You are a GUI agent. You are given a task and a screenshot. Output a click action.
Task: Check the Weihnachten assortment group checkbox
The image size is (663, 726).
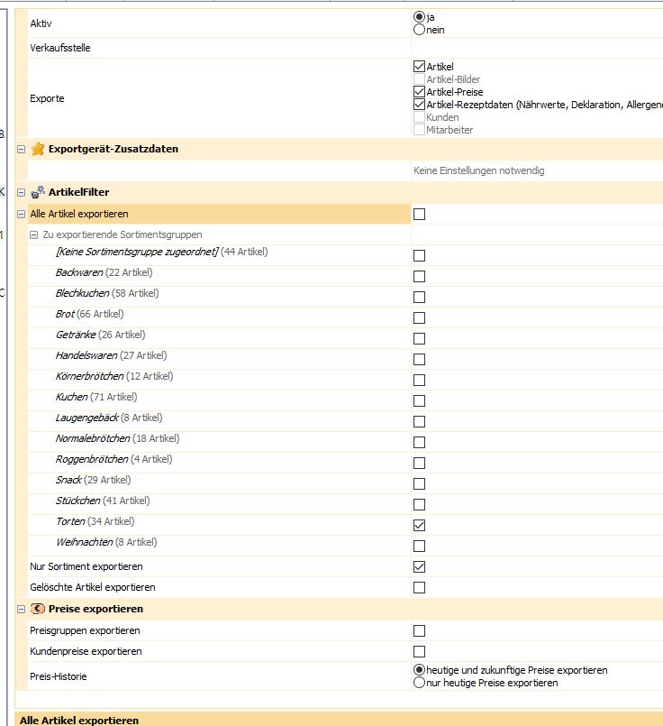point(419,546)
